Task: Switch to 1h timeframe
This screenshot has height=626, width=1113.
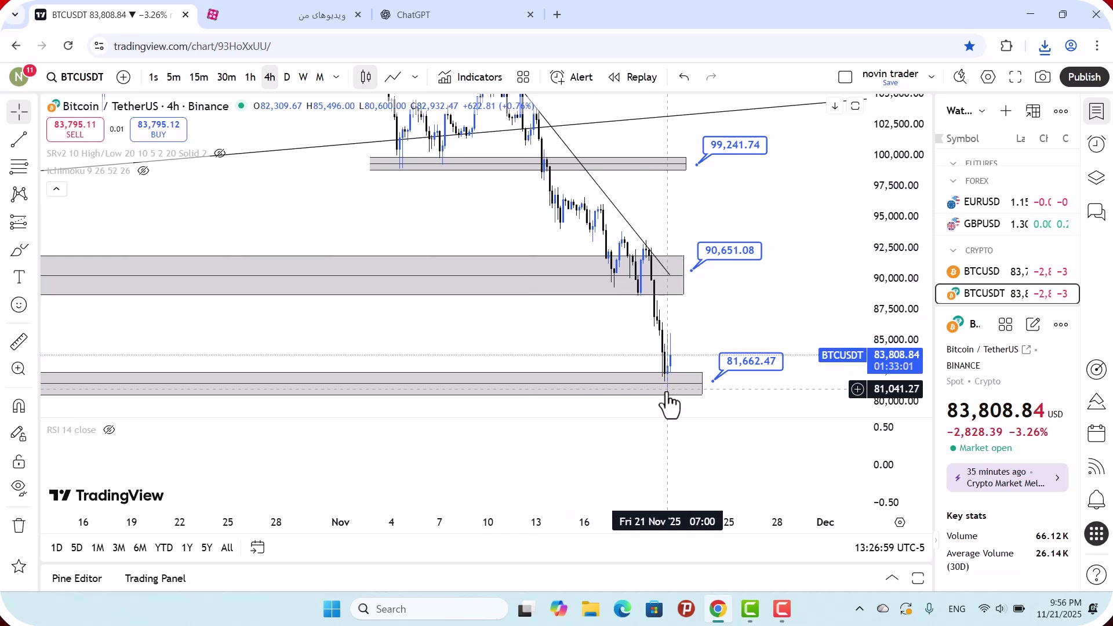Action: tap(250, 77)
